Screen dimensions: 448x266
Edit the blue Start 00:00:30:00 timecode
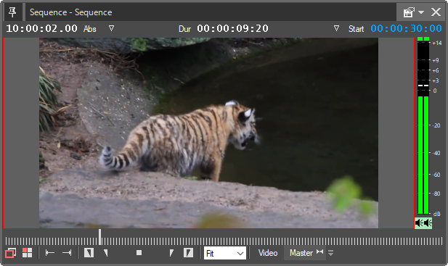[x=407, y=28]
